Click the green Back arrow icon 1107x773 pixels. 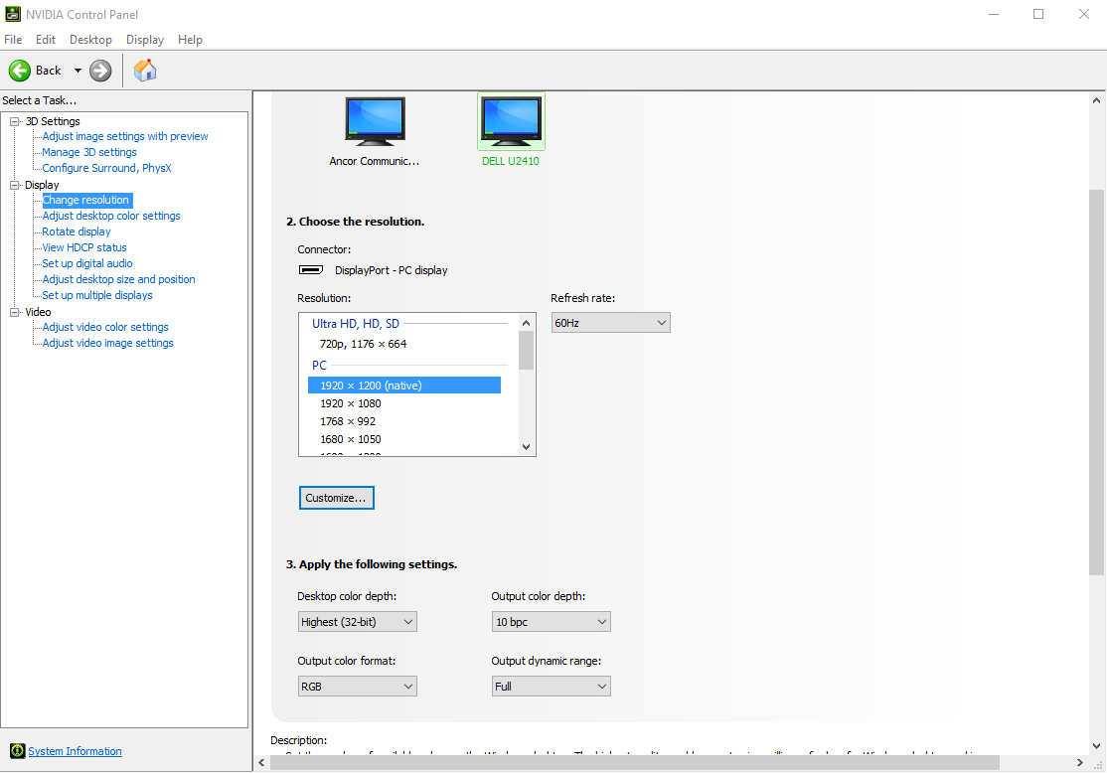[x=20, y=71]
